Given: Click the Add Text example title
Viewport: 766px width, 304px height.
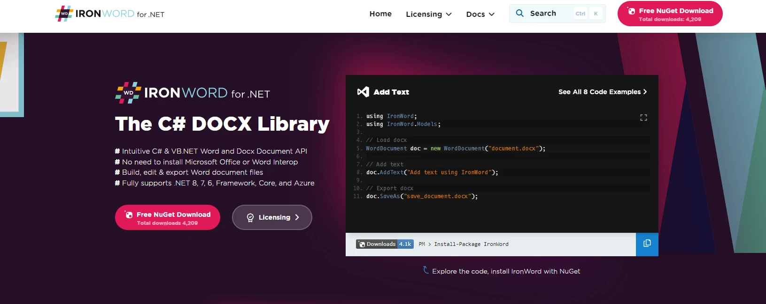Looking at the screenshot, I should pyautogui.click(x=391, y=92).
